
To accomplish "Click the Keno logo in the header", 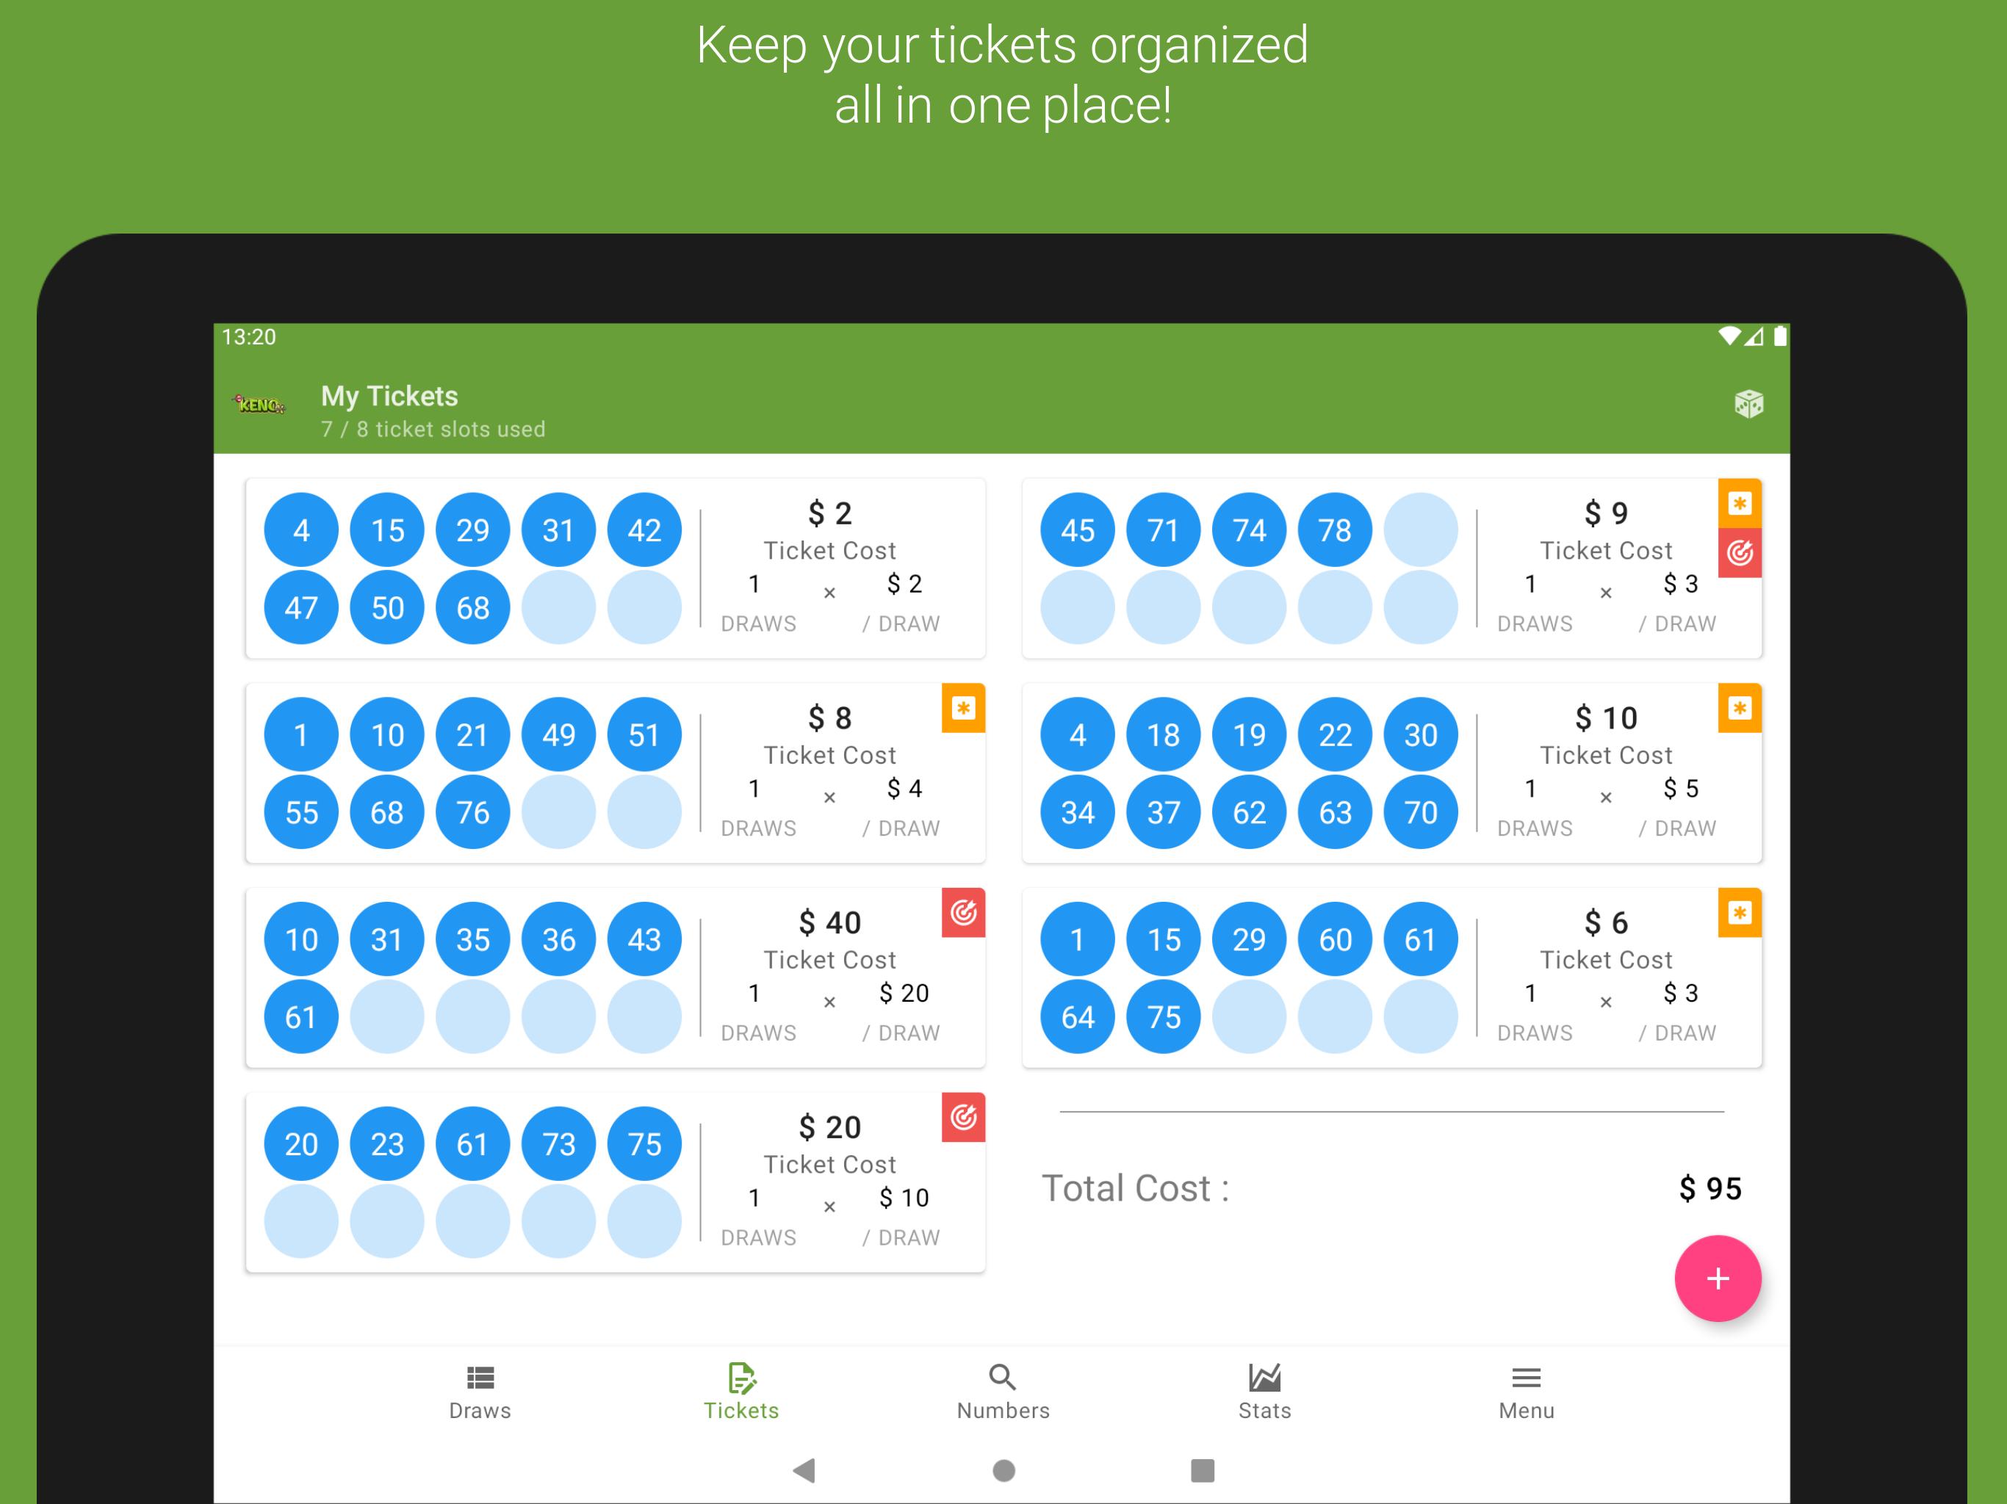I will tap(260, 404).
